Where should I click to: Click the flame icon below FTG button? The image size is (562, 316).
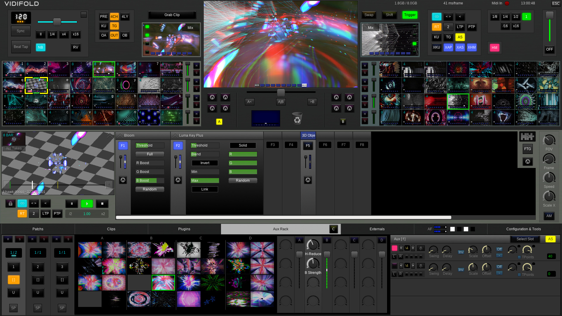(x=528, y=162)
